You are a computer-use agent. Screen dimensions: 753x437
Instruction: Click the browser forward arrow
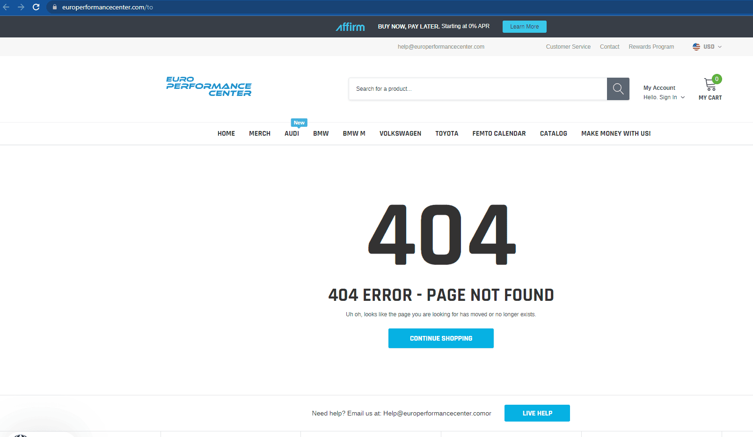pyautogui.click(x=21, y=7)
